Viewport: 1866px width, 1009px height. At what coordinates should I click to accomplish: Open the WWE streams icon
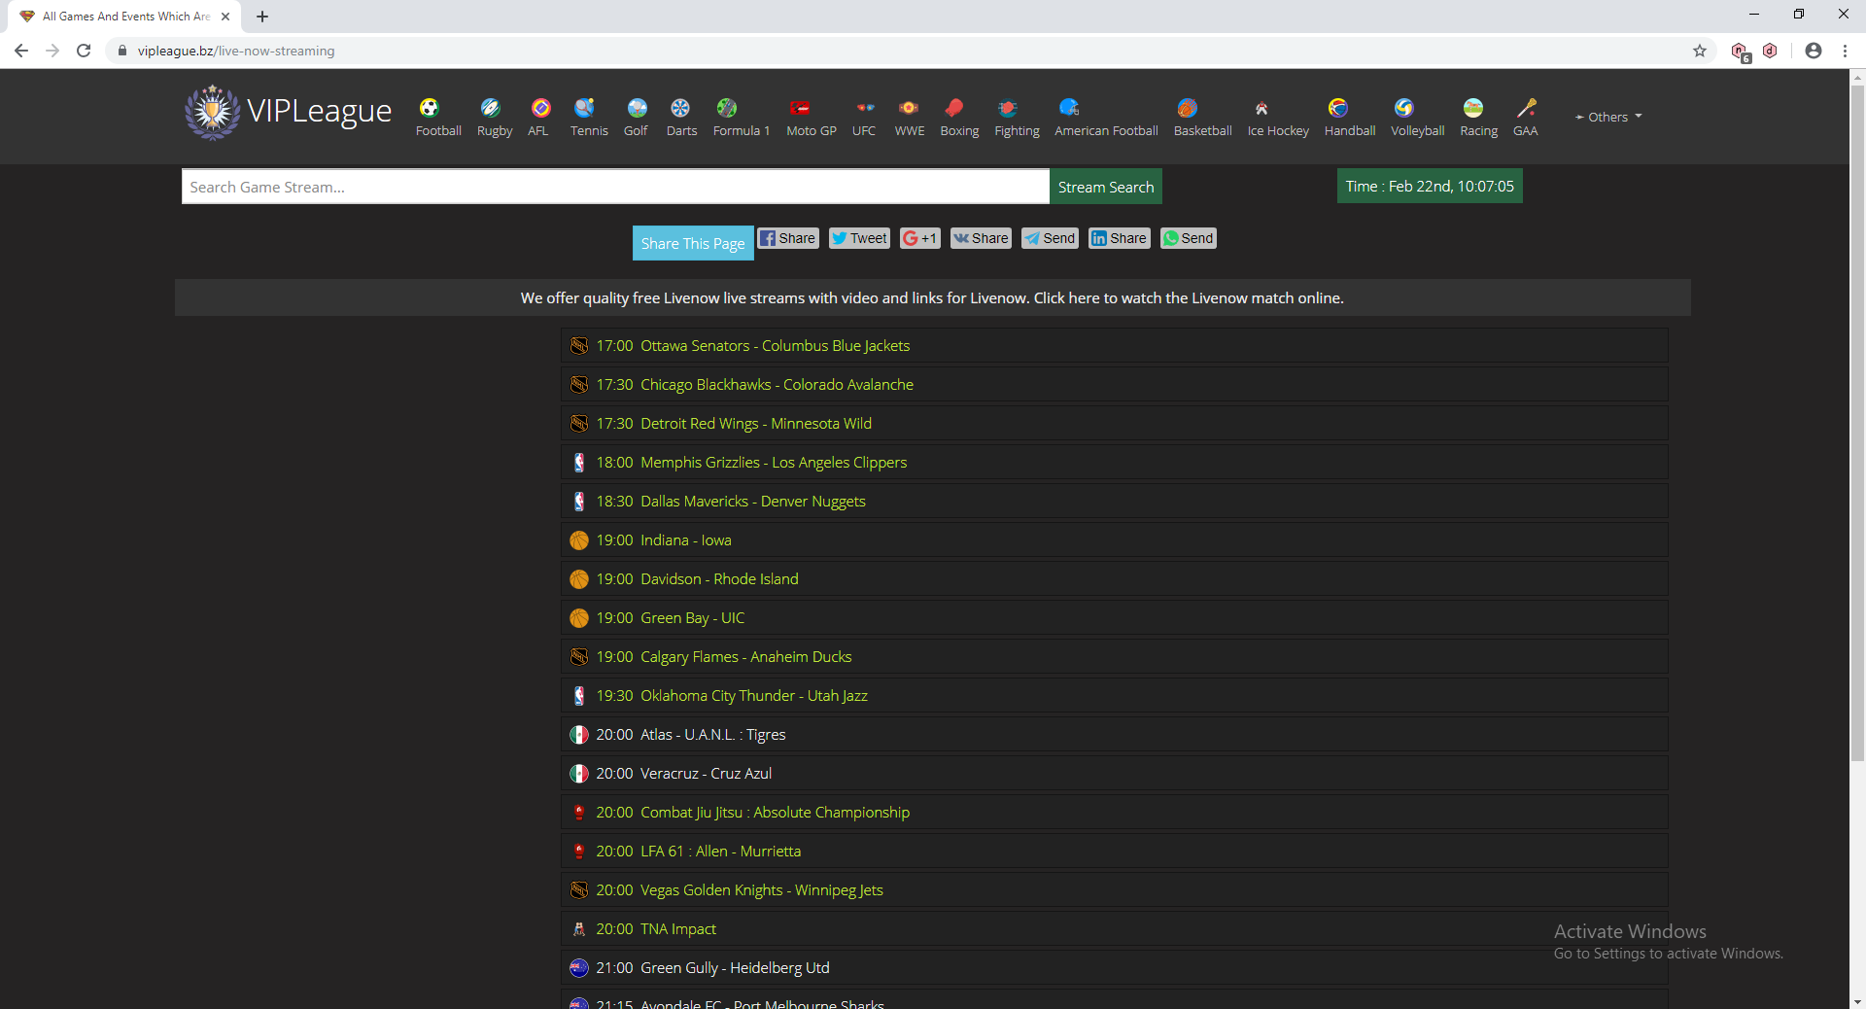[x=909, y=115]
